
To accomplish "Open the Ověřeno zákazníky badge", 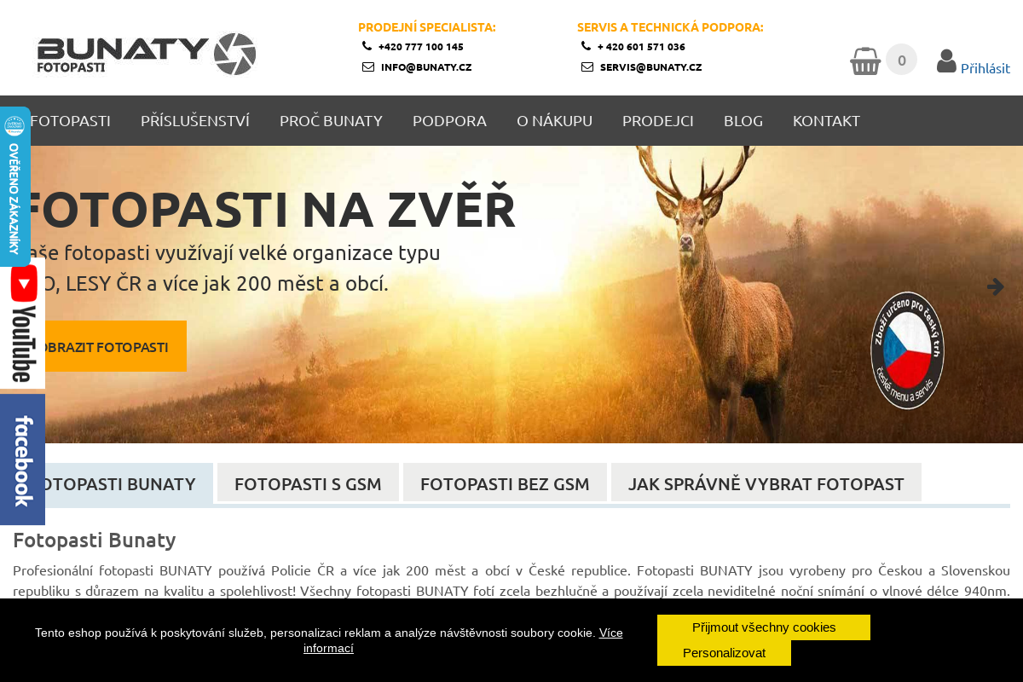I will point(13,186).
